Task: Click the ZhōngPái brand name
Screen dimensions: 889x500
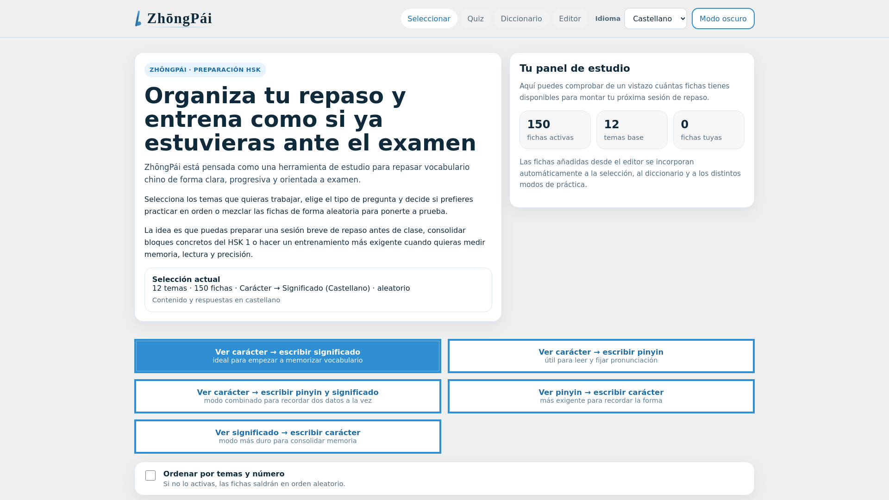Action: [x=180, y=19]
